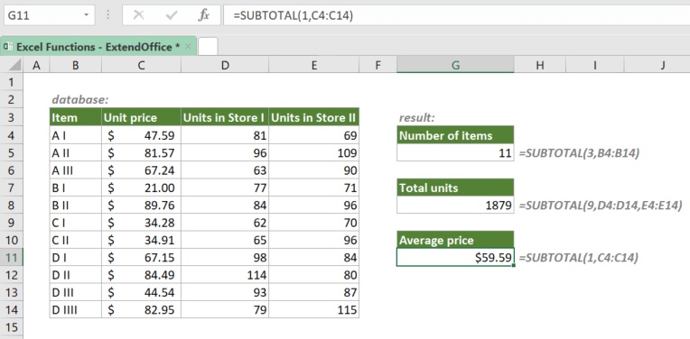Select the cell containing item 'D IIII'
Screen dimensions: 690x339
[76, 309]
